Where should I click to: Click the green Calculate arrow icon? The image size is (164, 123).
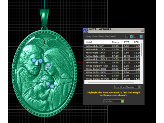coord(122,101)
